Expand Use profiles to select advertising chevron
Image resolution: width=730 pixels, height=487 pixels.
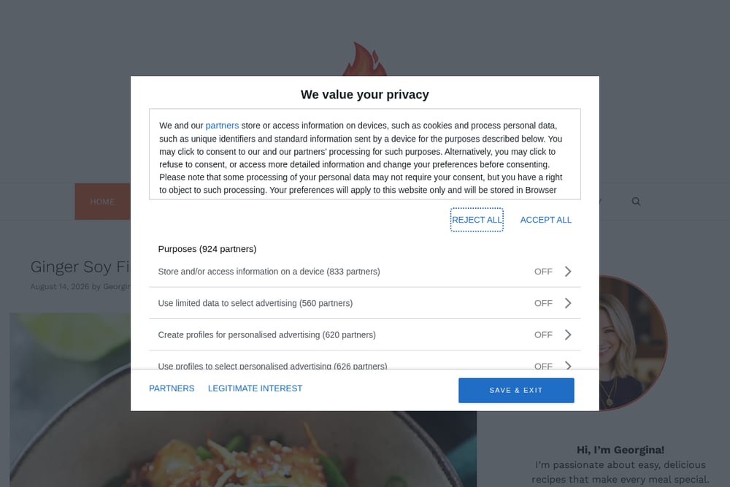pyautogui.click(x=568, y=366)
